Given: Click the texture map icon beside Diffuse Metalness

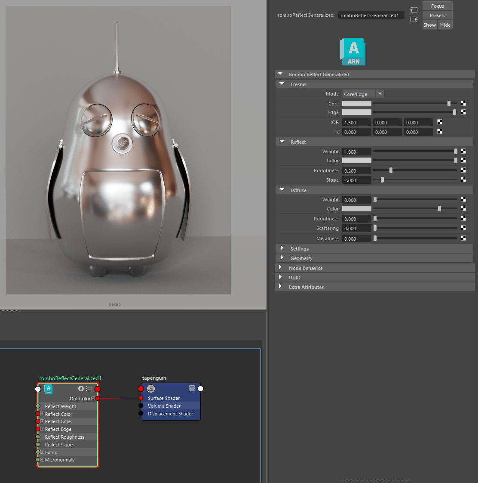Looking at the screenshot, I should click(x=463, y=238).
